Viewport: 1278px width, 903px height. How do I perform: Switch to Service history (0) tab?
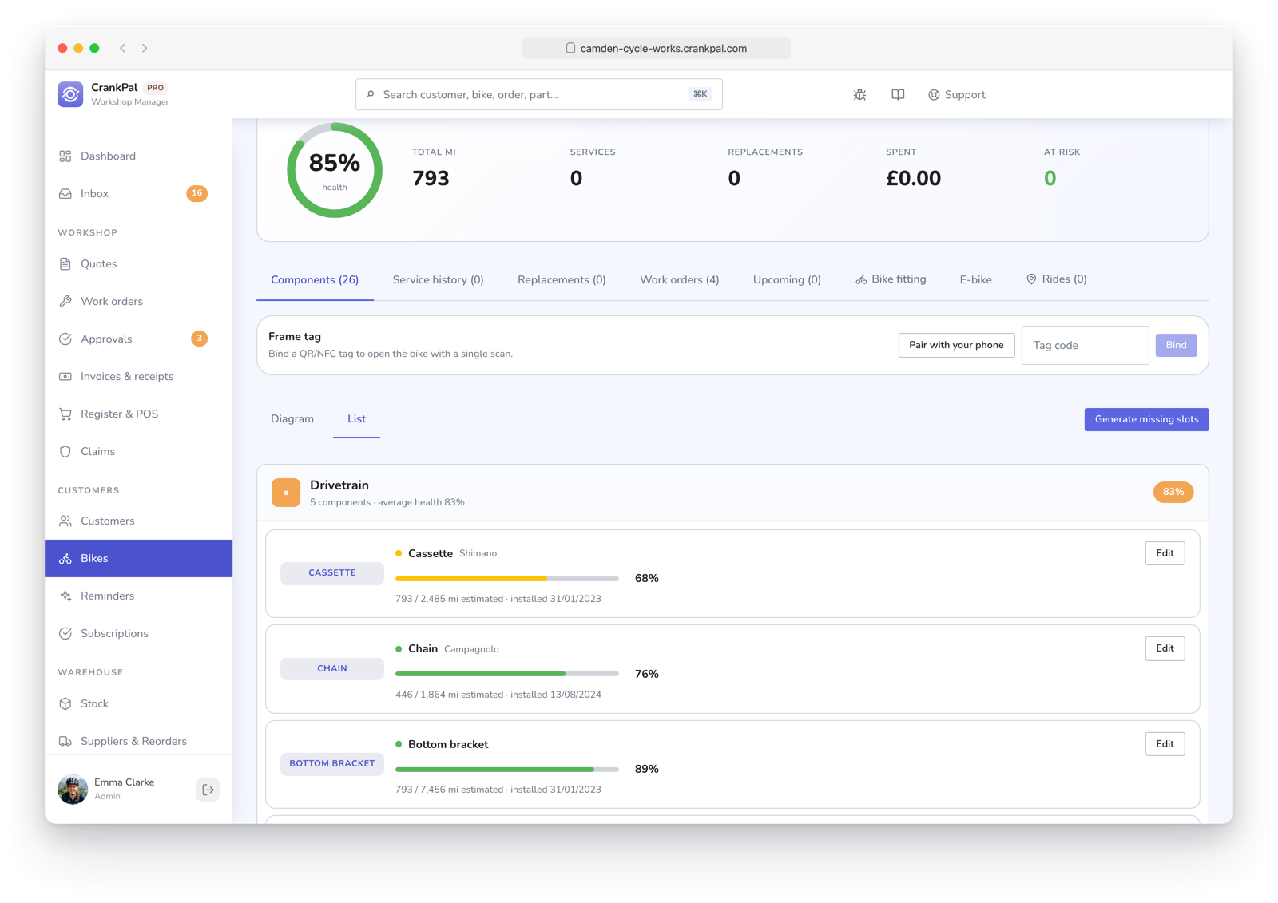click(x=438, y=280)
